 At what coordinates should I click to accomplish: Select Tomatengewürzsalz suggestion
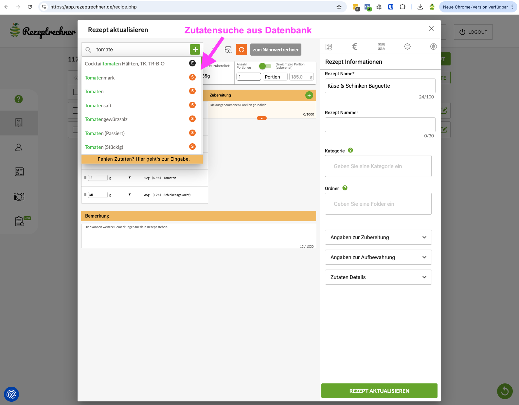click(x=141, y=119)
